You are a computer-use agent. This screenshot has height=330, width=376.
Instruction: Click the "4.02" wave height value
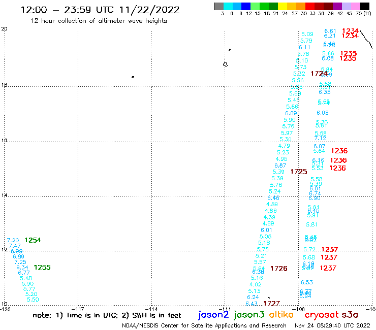tap(256, 284)
